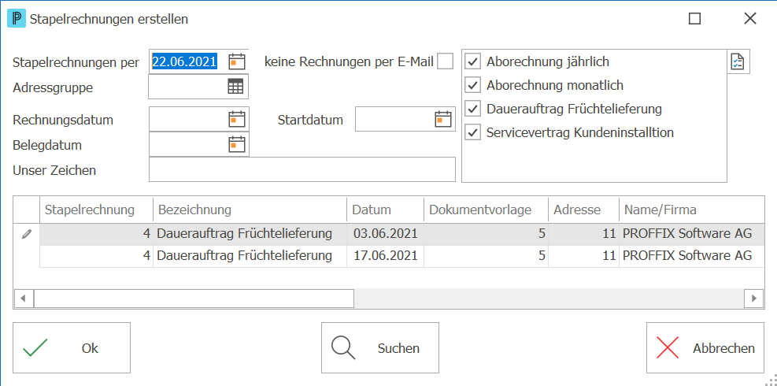Focus the Unser Zeichen text field
Viewport: 777px width, 386px height.
pyautogui.click(x=302, y=169)
